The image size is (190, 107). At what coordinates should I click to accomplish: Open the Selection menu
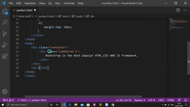tap(30, 3)
